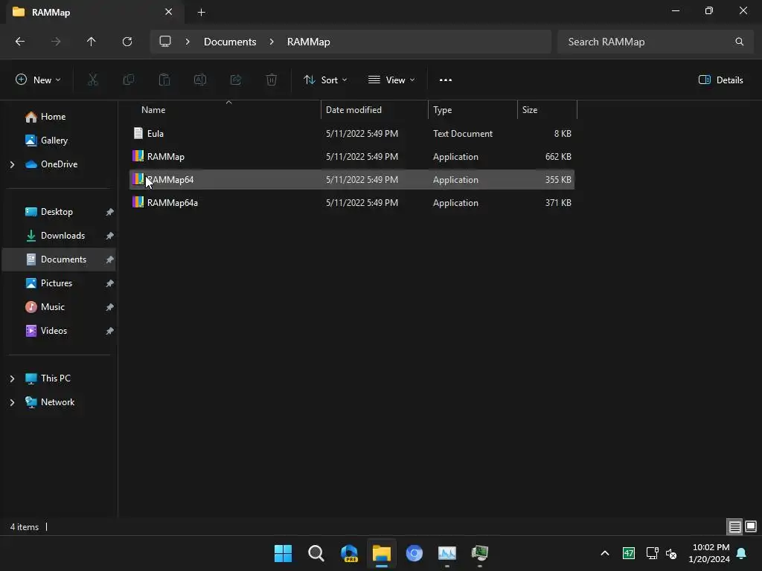Viewport: 762px width, 571px height.
Task: Open Windows Start menu
Action: click(x=283, y=553)
